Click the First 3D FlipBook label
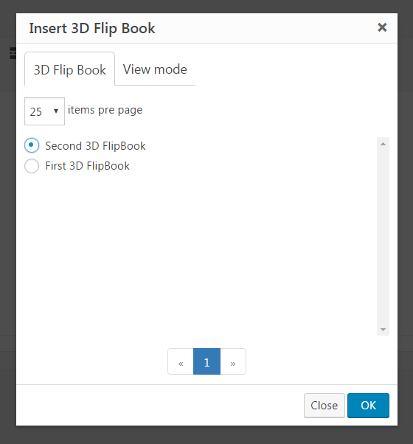This screenshot has height=444, width=413. pos(87,166)
